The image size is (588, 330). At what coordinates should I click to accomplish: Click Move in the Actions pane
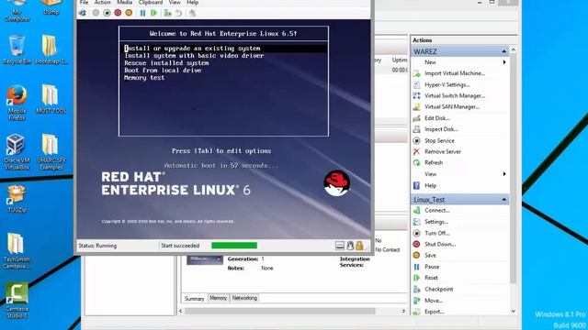click(x=434, y=301)
